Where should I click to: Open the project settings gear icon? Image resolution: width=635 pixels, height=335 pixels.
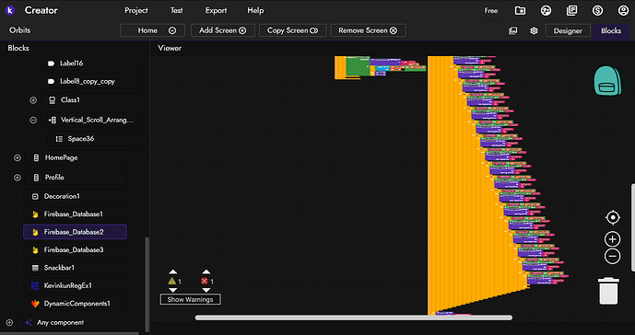coord(535,30)
